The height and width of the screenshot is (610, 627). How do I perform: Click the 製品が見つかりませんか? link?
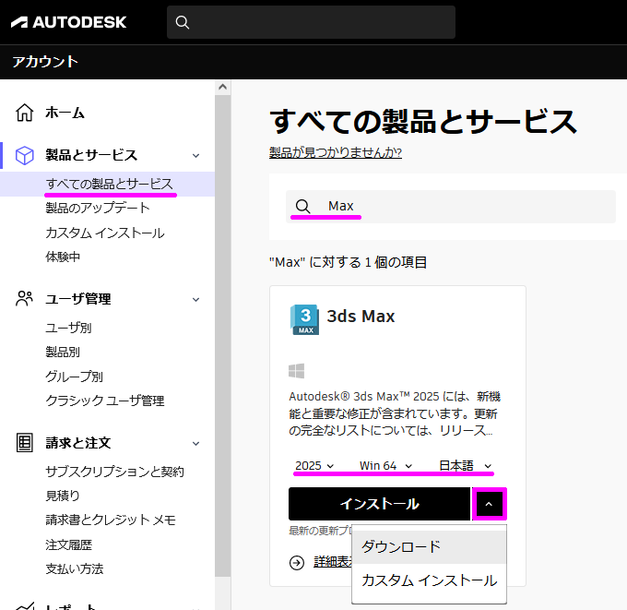[x=336, y=152]
